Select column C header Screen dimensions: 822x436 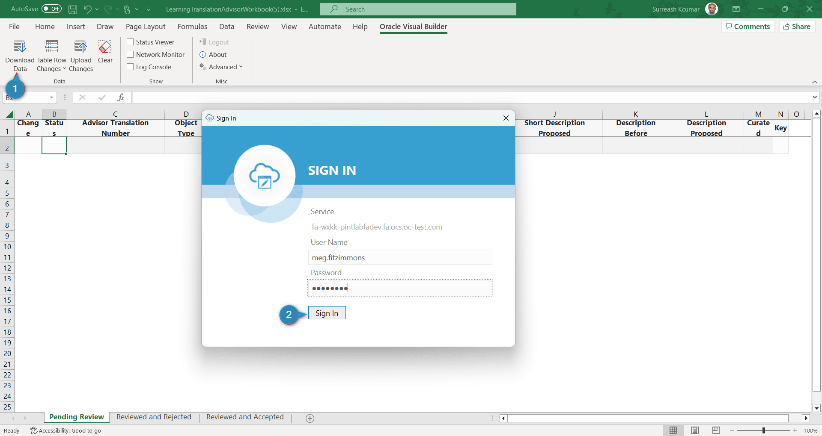(x=115, y=114)
